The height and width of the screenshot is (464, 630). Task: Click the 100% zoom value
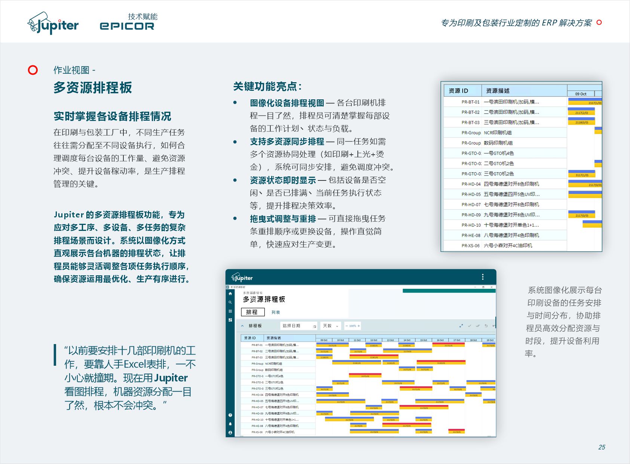[x=353, y=326]
